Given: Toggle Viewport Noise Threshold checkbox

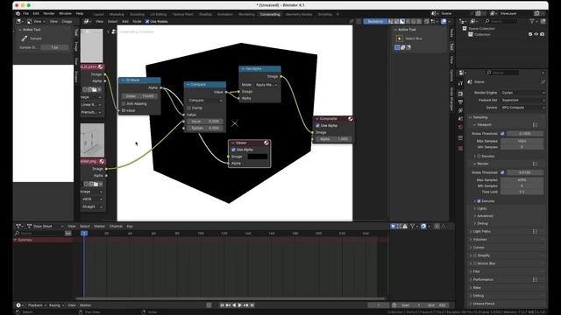Looking at the screenshot, I should [502, 134].
